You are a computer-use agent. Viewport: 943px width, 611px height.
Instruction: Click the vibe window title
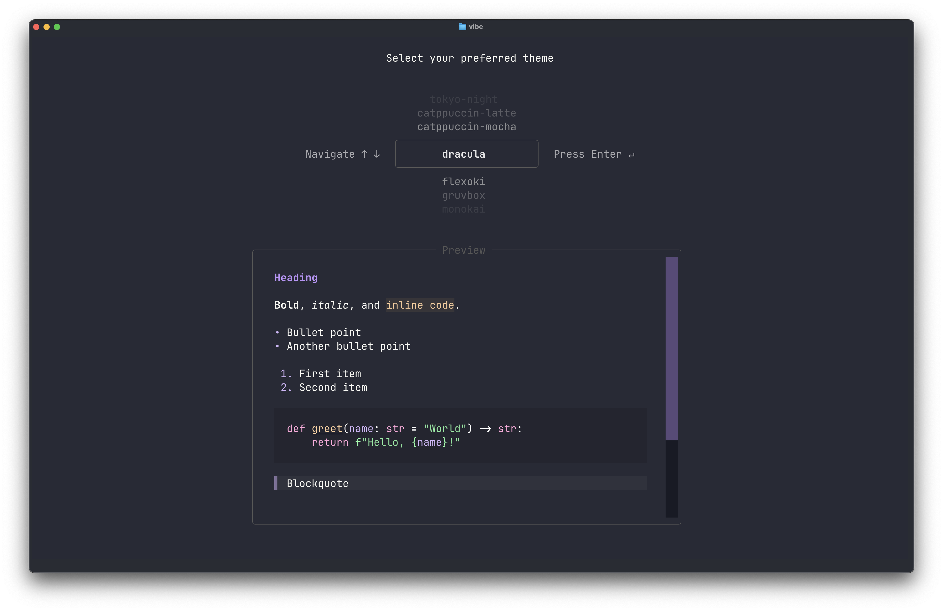coord(475,27)
